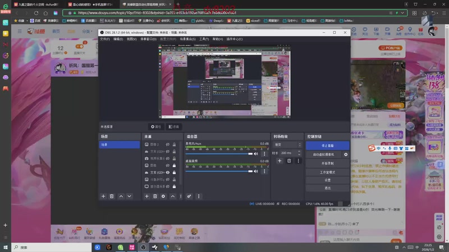Switch to the first AcFun browser tab
449x252 pixels.
[36, 4]
